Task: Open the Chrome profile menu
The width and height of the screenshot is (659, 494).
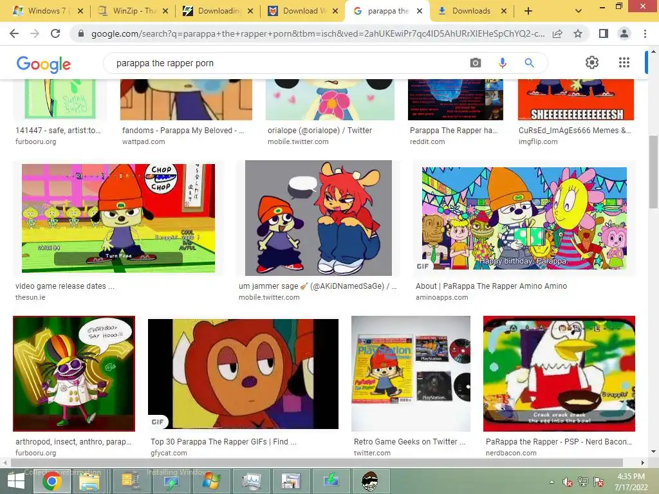Action: [624, 33]
